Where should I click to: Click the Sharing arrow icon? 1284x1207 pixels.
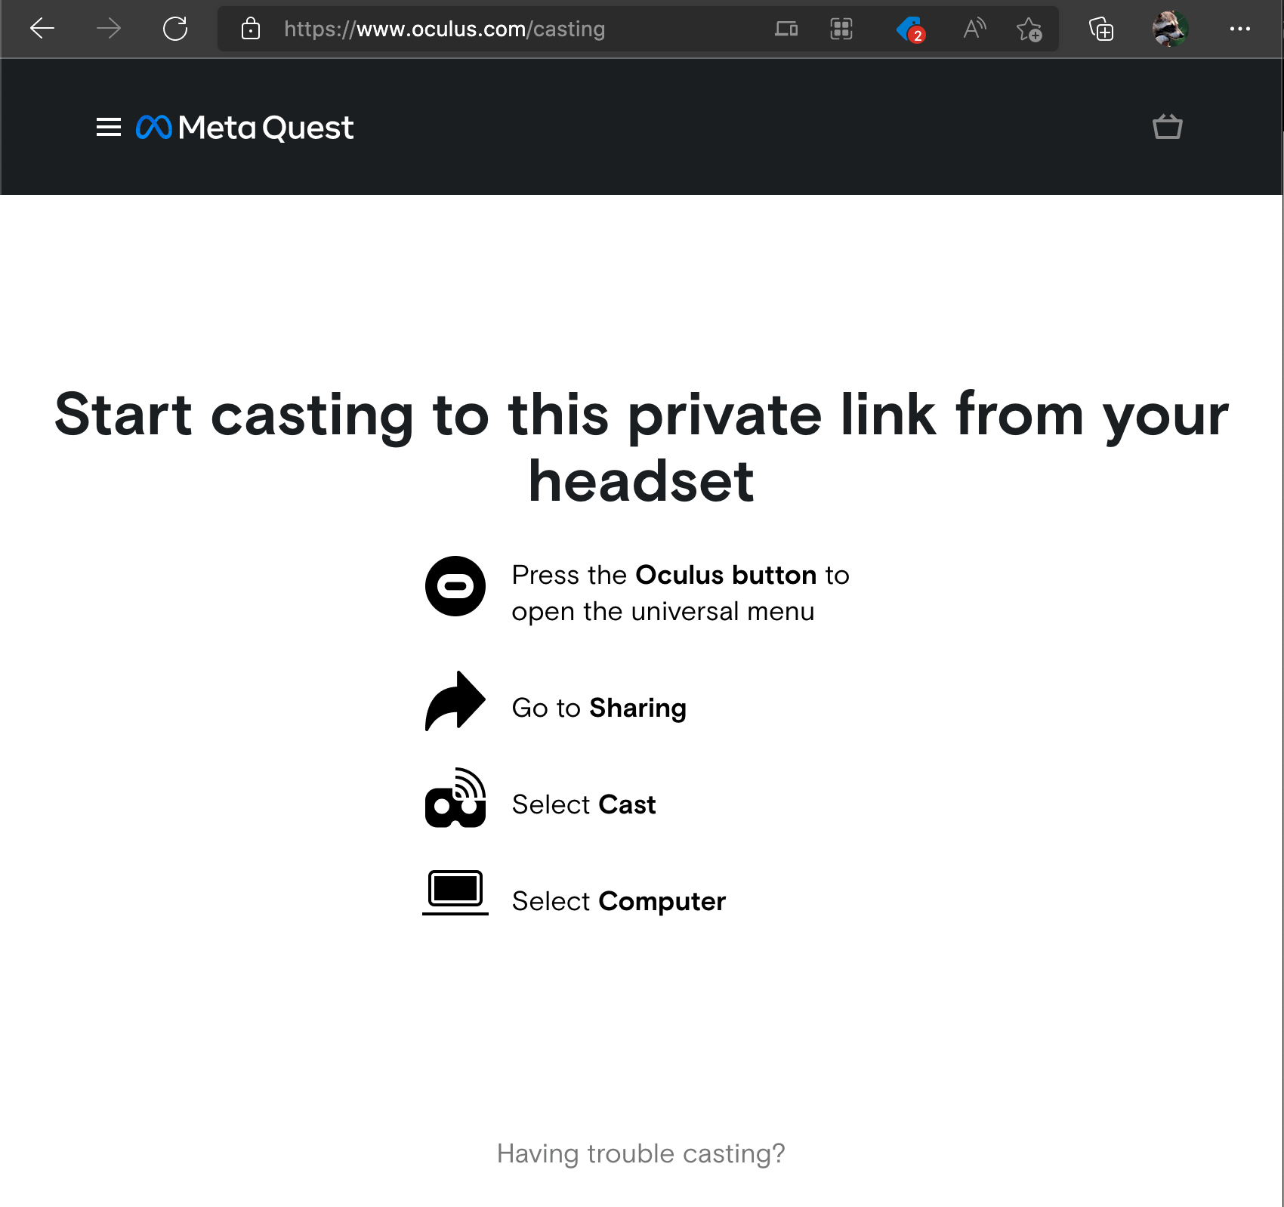455,701
